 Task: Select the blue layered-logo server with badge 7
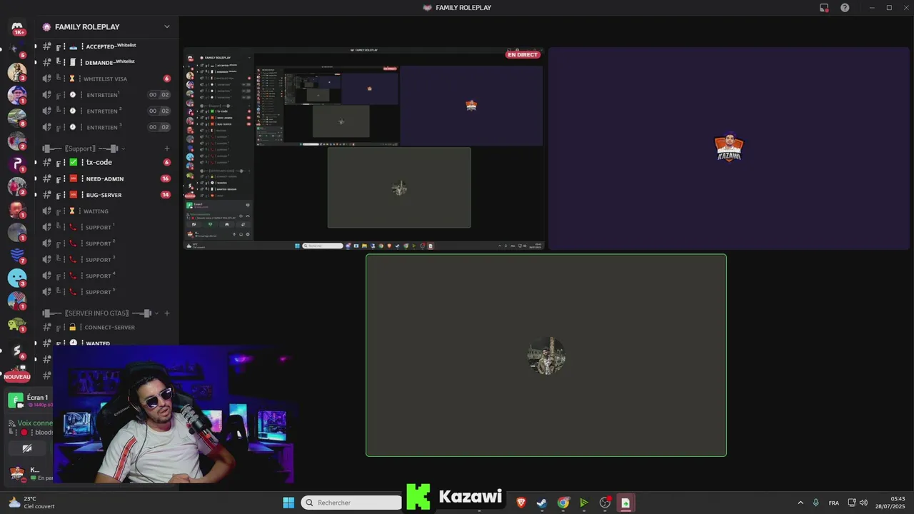coord(17,255)
